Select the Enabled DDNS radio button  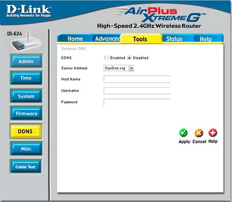[106, 58]
